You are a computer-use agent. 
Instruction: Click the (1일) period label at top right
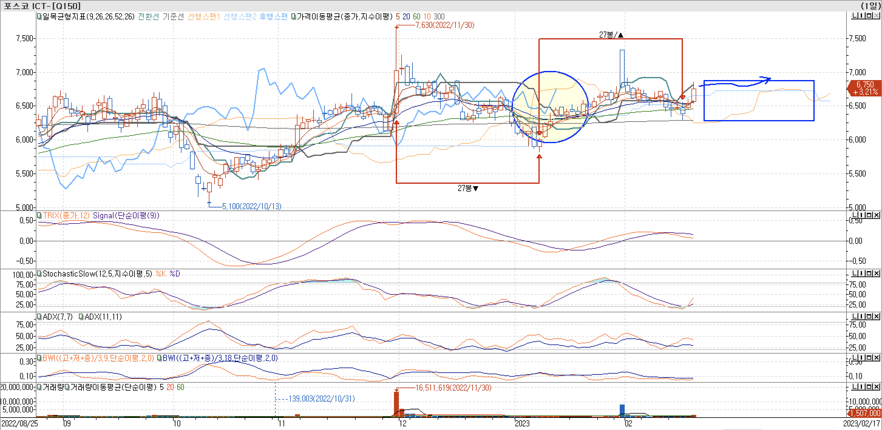pyautogui.click(x=871, y=5)
